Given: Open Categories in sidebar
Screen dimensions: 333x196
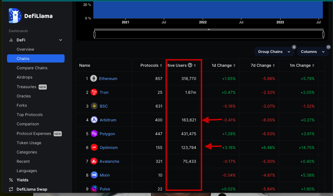Looking at the screenshot, I should coord(27,152).
